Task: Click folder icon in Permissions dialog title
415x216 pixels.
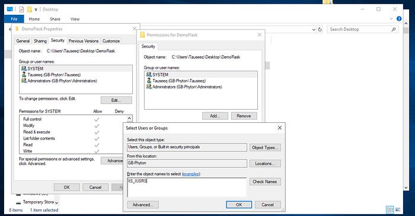Action: [142, 35]
